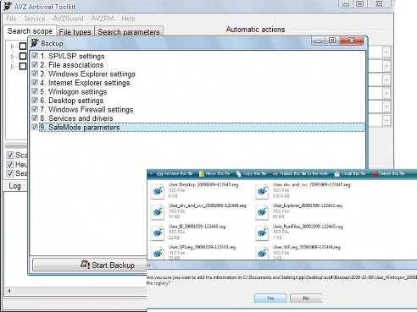The width and height of the screenshot is (417, 312).
Task: Toggle '8. Services and drivers' checkbox
Action: pyautogui.click(x=35, y=118)
